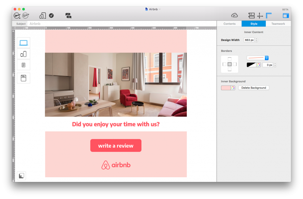Click the write a review button
This screenshot has width=303, height=199.
click(116, 146)
